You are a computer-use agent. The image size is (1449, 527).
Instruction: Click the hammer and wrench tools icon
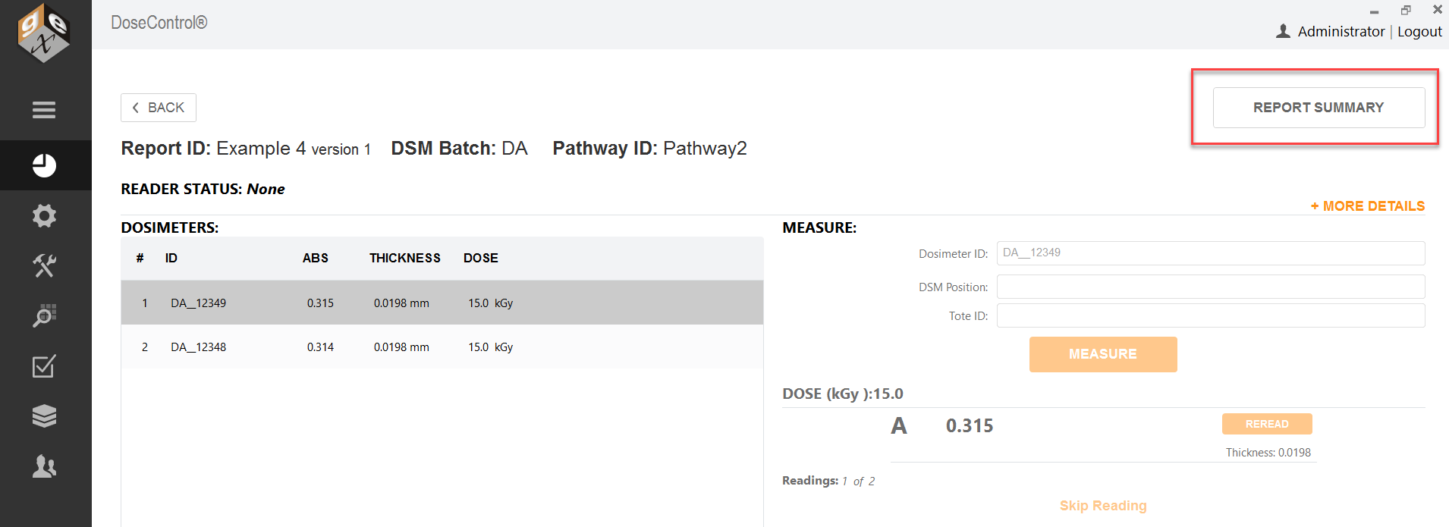44,265
